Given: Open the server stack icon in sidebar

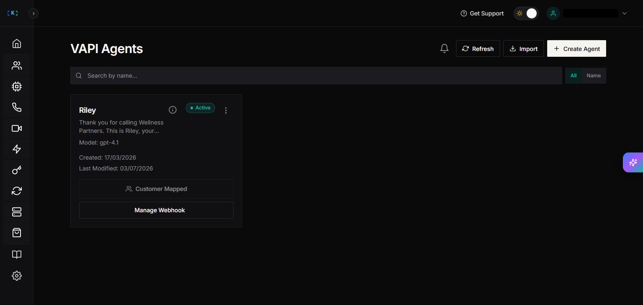Looking at the screenshot, I should coord(17,212).
